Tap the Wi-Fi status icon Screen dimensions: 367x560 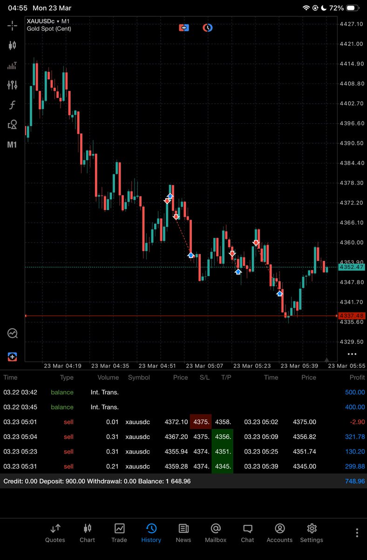(306, 8)
